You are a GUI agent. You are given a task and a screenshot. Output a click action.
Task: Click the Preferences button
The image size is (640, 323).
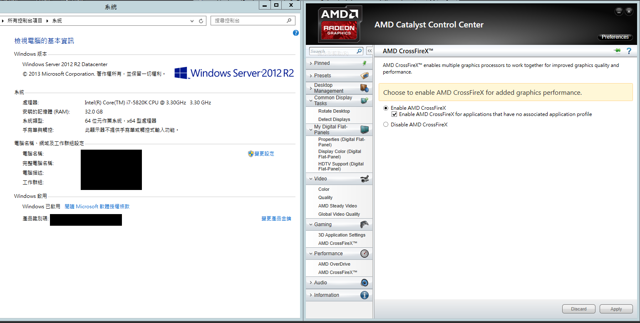615,37
